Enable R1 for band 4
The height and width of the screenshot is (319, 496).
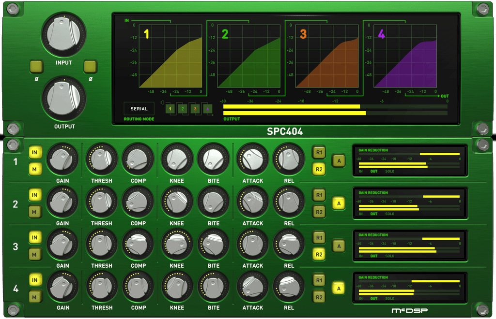[319, 280]
